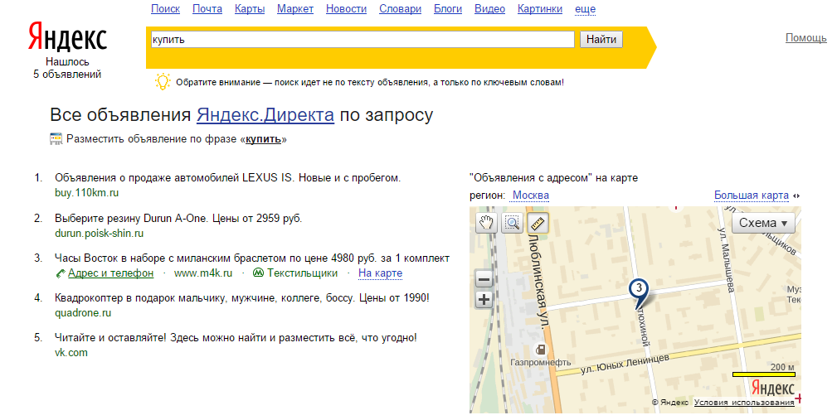
Task: Open the Читайте и оставляйте ad title
Action: (x=236, y=338)
